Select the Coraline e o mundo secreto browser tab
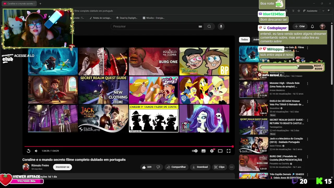This screenshot has height=188, width=334. coord(19,4)
